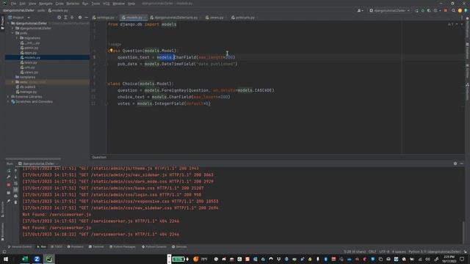
Task: Open the Version Control tool window
Action: click(20, 246)
